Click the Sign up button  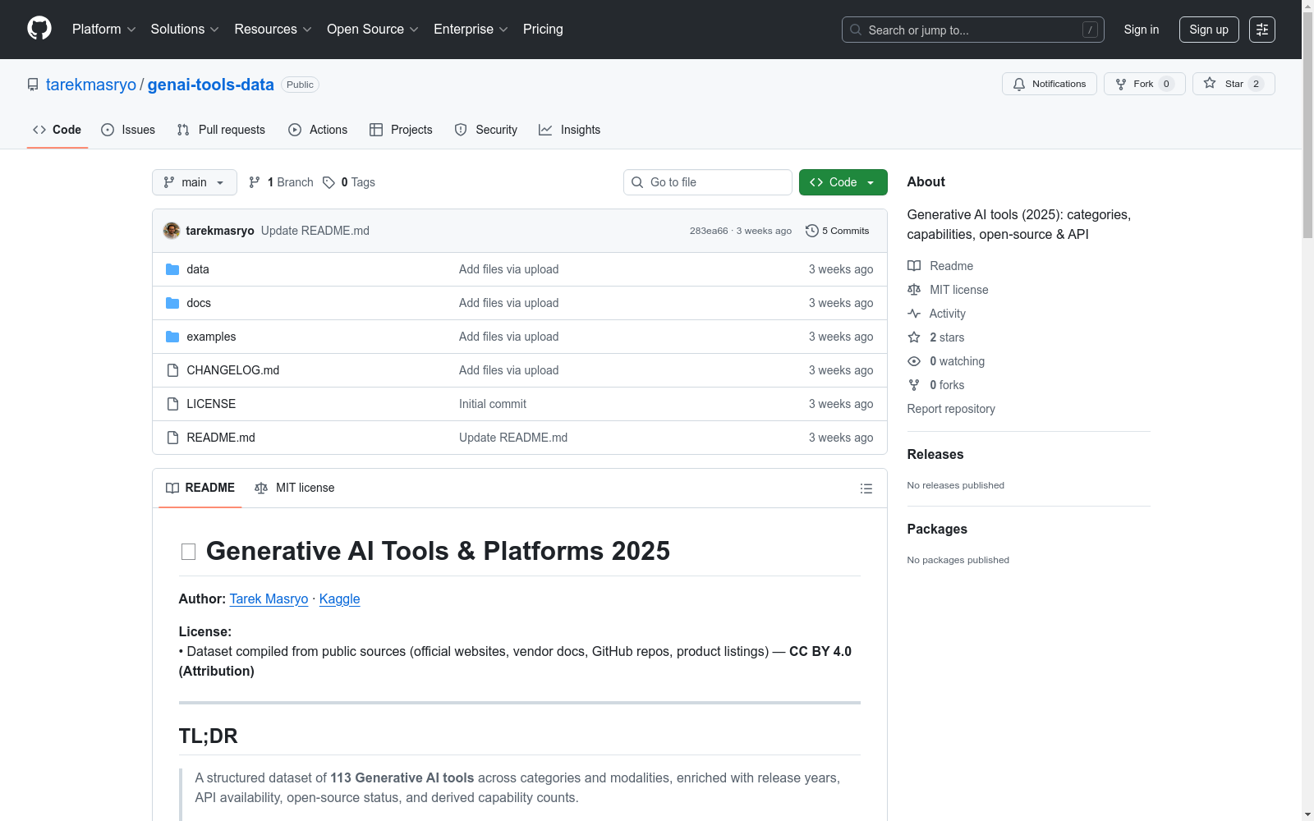tap(1209, 30)
